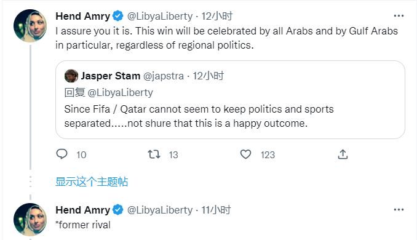This screenshot has height=240, width=417.
Task: Open the more options menu on first tweet
Action: click(x=399, y=16)
